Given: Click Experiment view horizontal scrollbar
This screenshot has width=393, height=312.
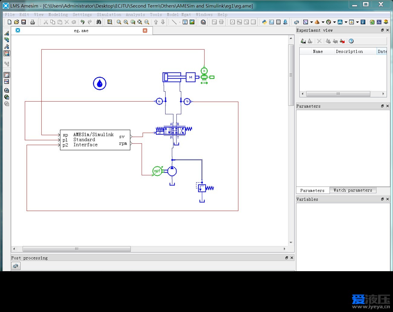Looking at the screenshot, I should 338,94.
